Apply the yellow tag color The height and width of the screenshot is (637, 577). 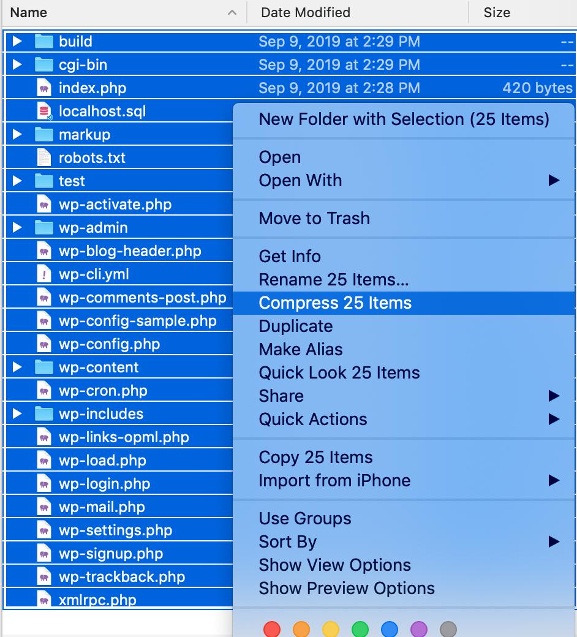tap(331, 629)
